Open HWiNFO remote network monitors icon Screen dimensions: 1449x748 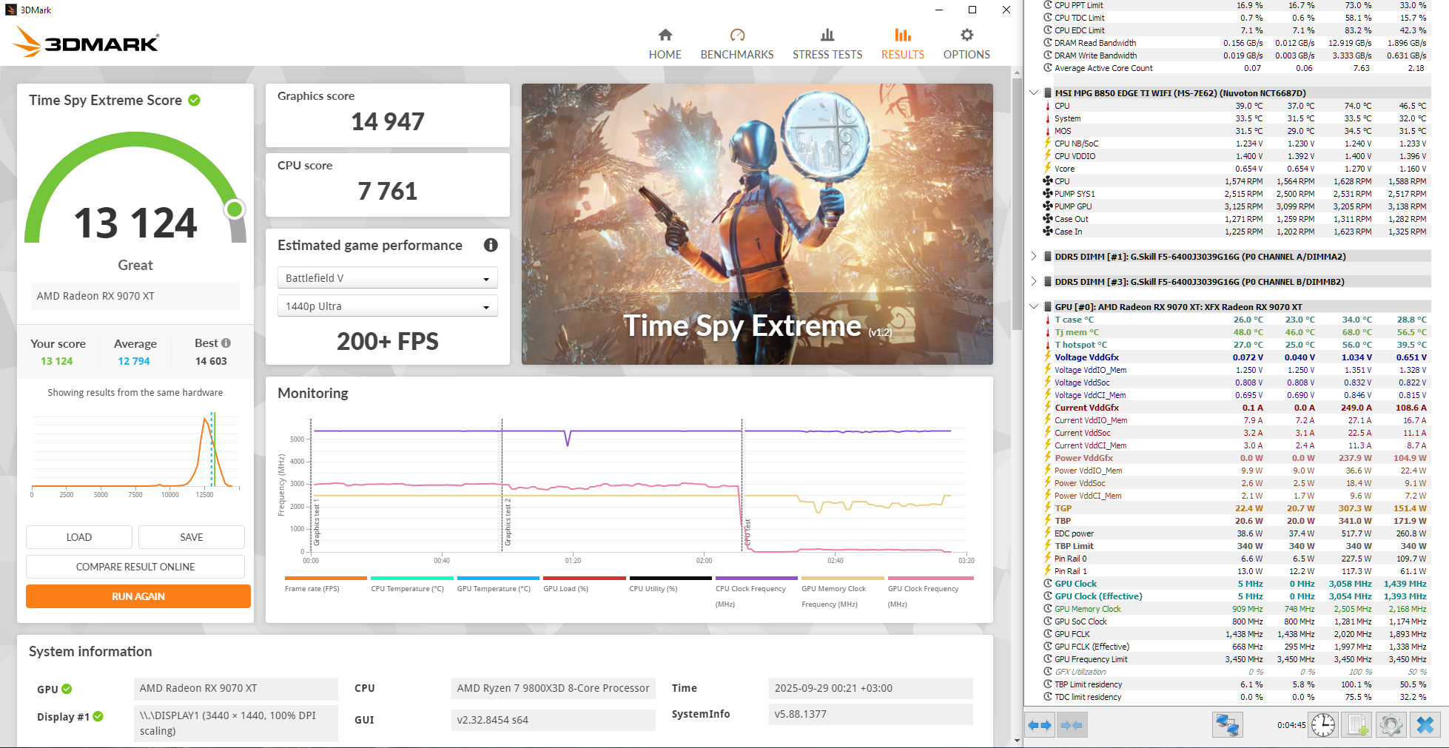(1227, 725)
